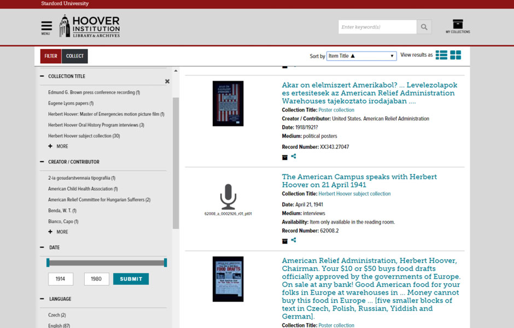Filter by Eugene Lyons papers

(x=71, y=103)
